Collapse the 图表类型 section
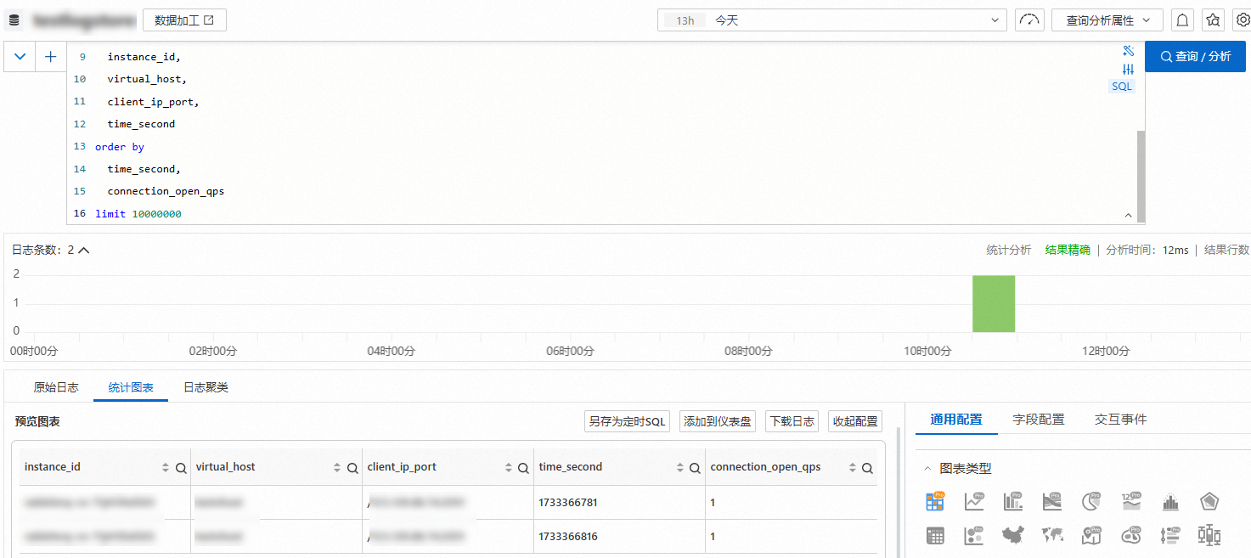The width and height of the screenshot is (1251, 558). click(x=927, y=469)
